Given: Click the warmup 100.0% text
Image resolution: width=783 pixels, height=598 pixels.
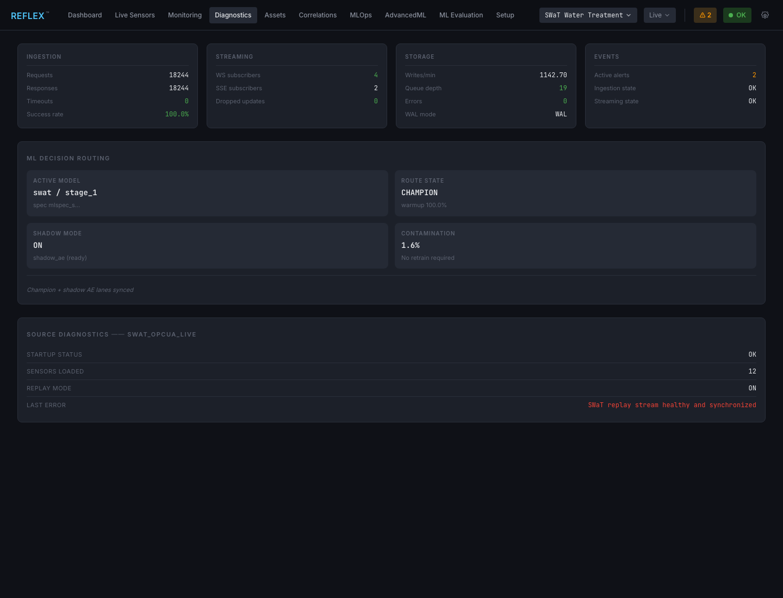Looking at the screenshot, I should coord(424,205).
